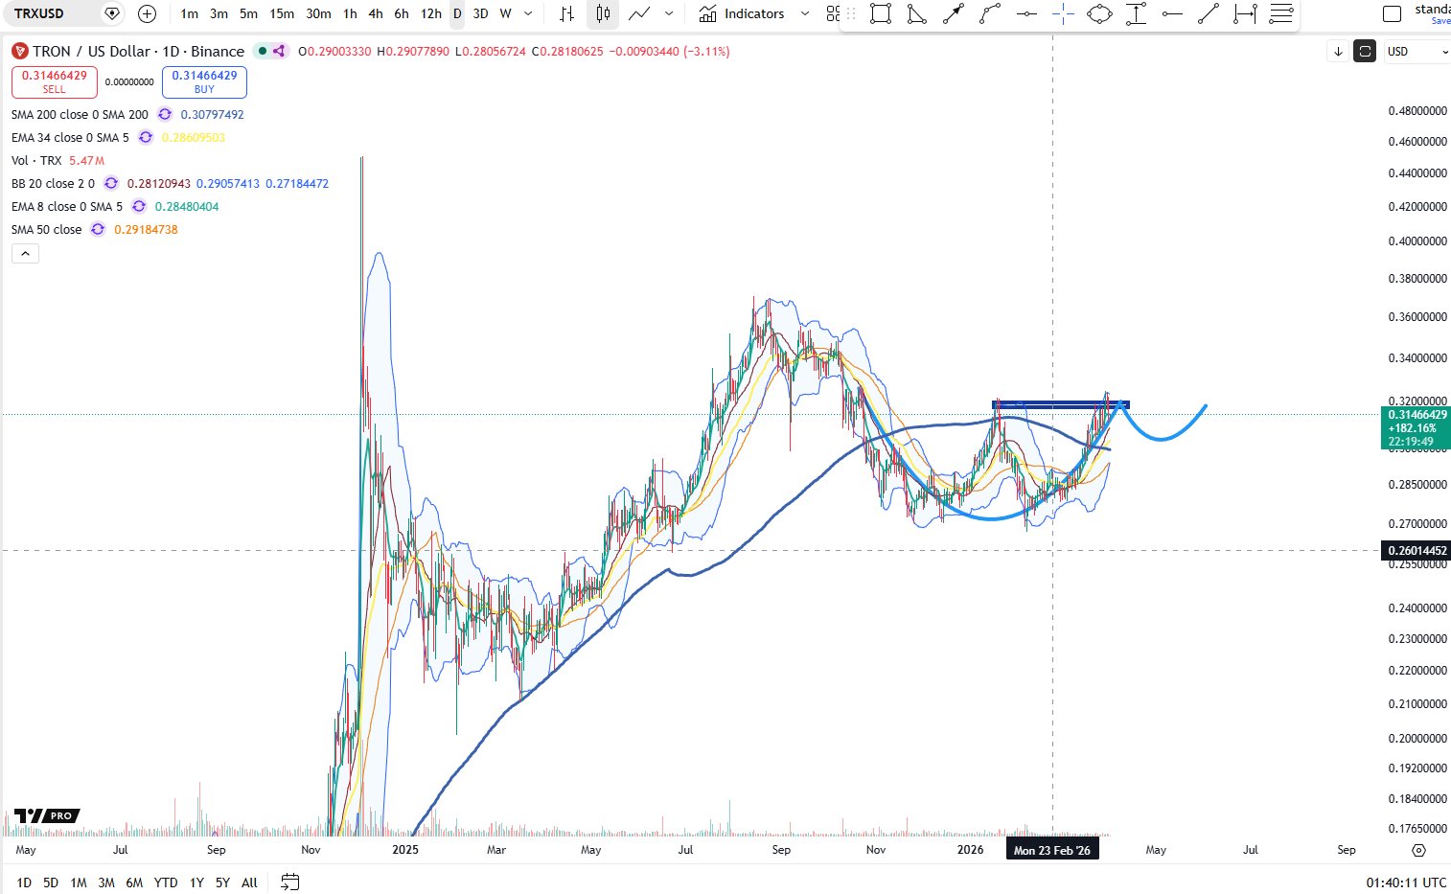Switch to the 15m timeframe
Screen dimensions: 1451x894
coord(282,13)
